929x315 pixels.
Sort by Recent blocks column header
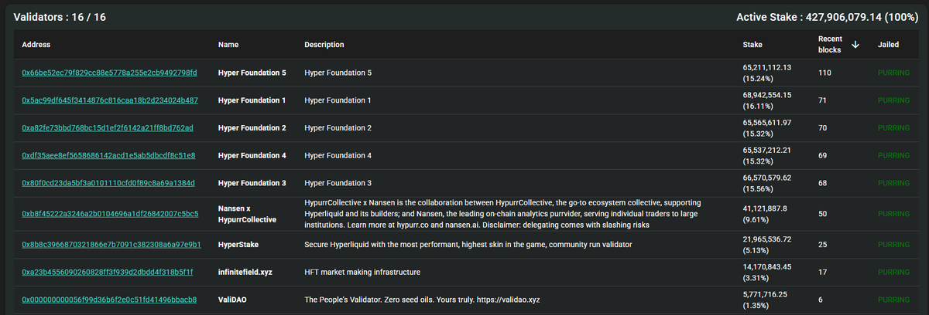[x=830, y=45]
